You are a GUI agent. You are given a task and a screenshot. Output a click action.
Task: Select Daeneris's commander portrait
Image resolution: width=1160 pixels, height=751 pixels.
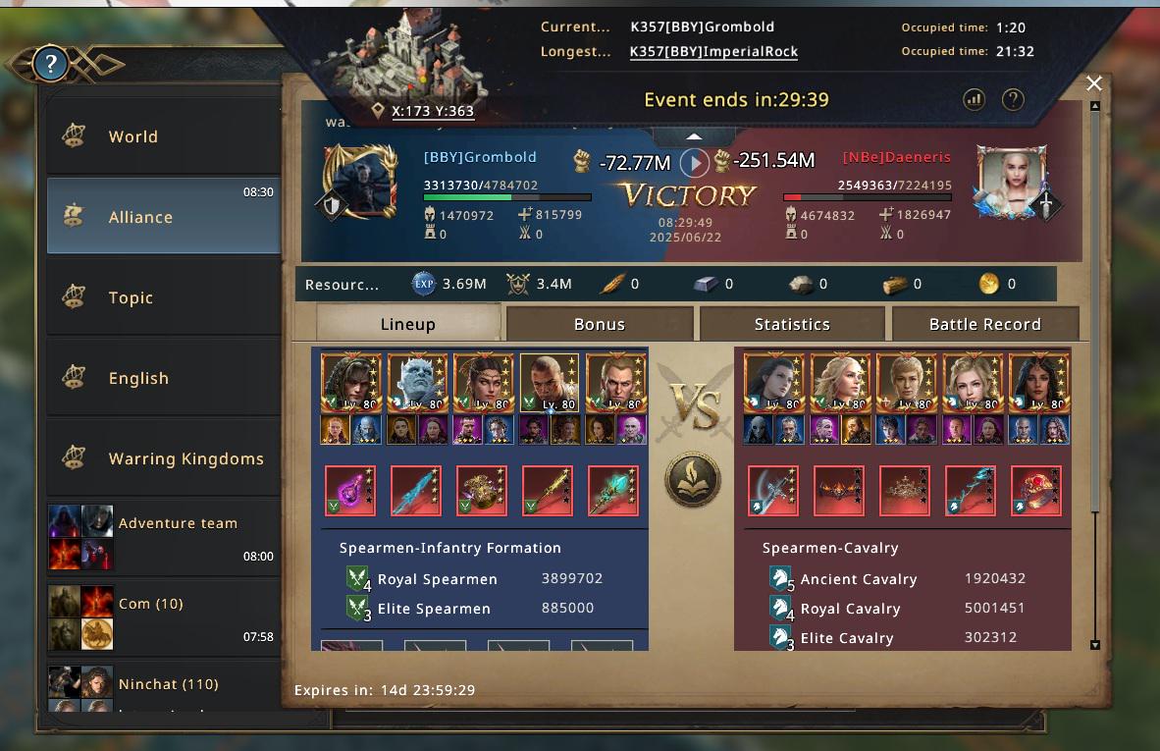[x=1011, y=182]
